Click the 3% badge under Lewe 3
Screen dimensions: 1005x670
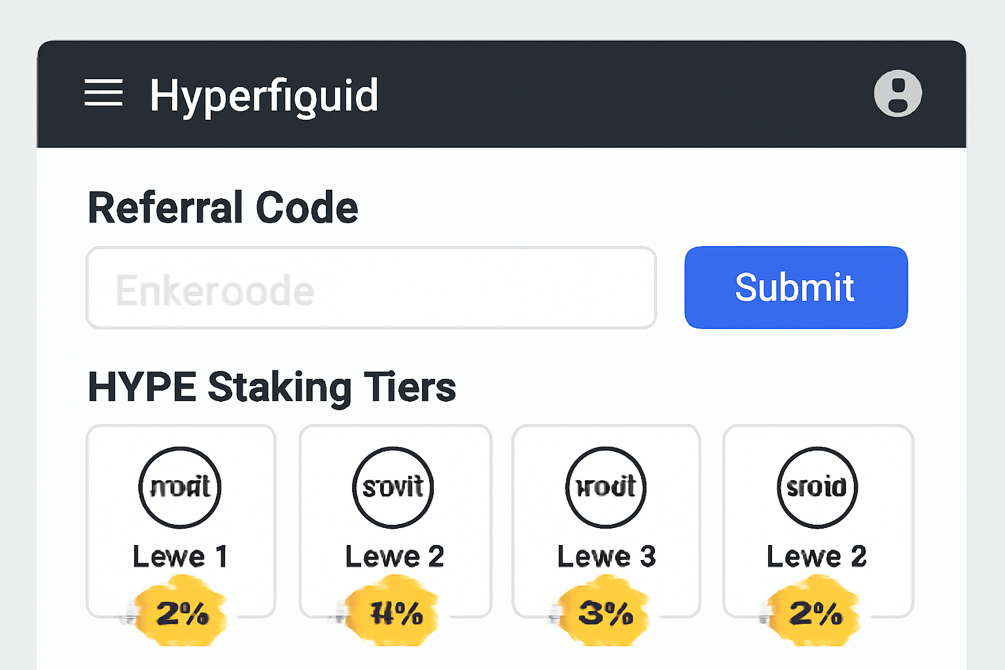point(605,612)
